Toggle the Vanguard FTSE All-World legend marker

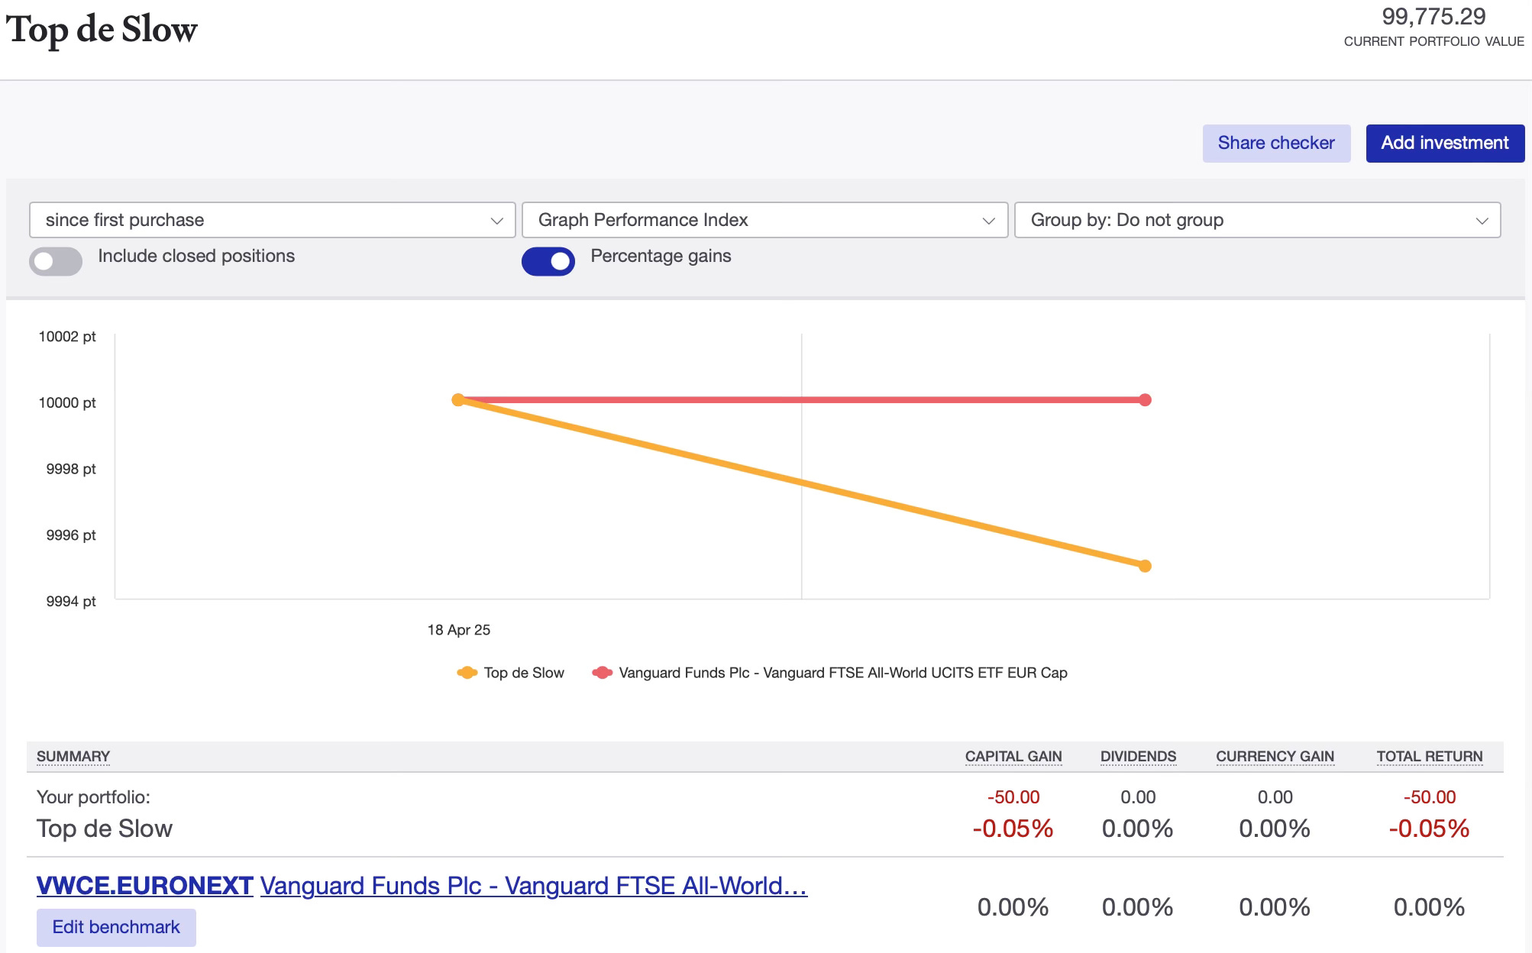[x=603, y=673]
